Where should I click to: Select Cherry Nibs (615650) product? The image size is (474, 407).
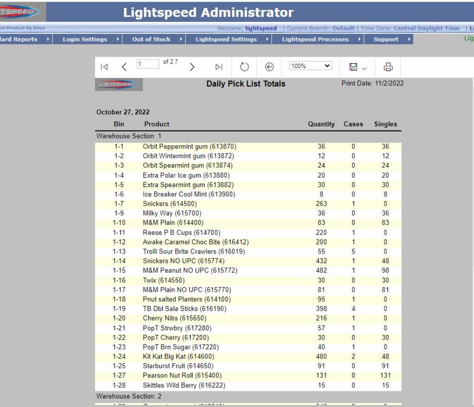pos(174,318)
